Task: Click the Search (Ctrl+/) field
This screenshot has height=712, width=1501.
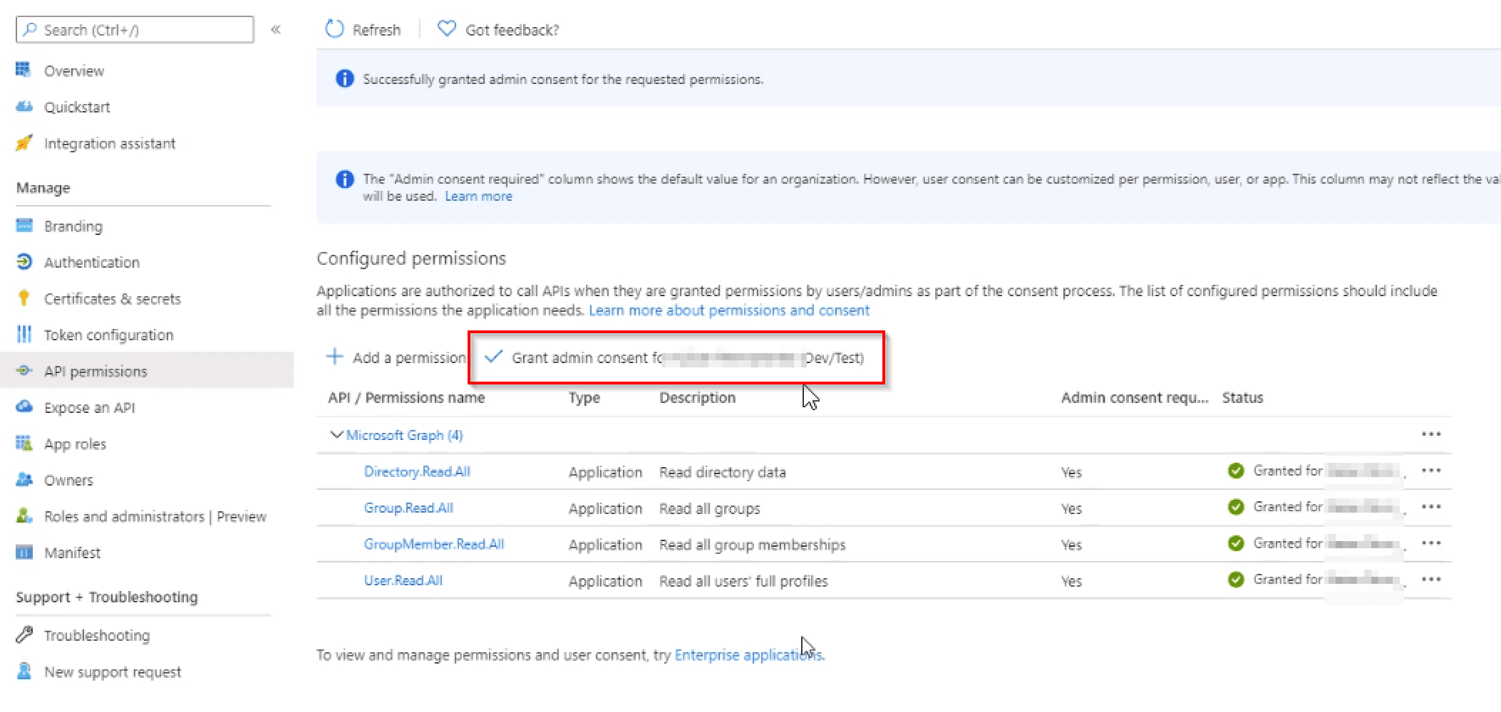Action: [x=134, y=29]
